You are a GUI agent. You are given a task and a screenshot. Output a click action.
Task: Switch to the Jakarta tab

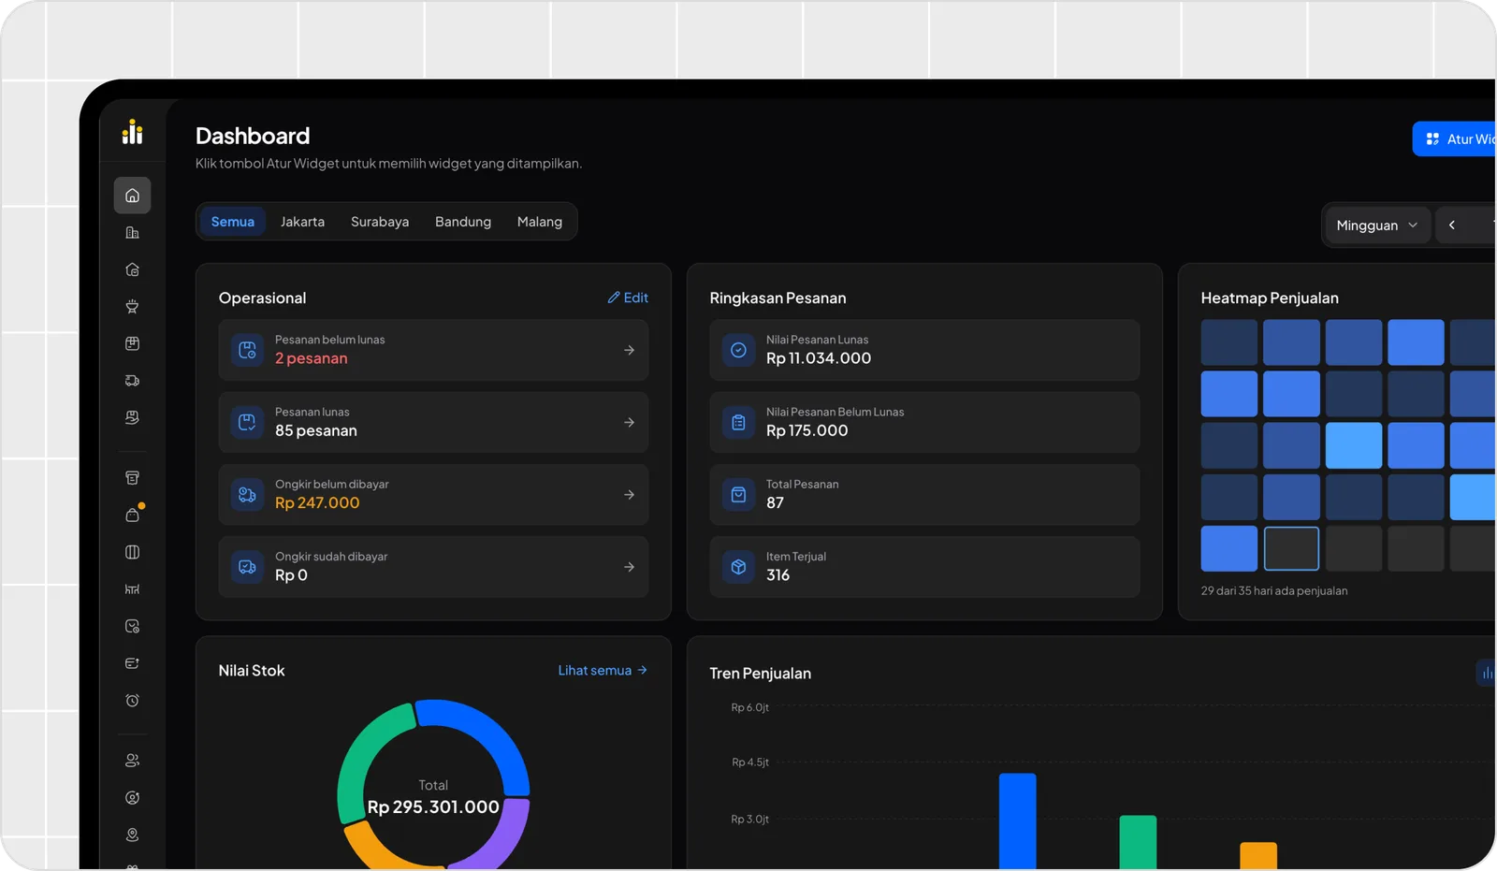(302, 222)
